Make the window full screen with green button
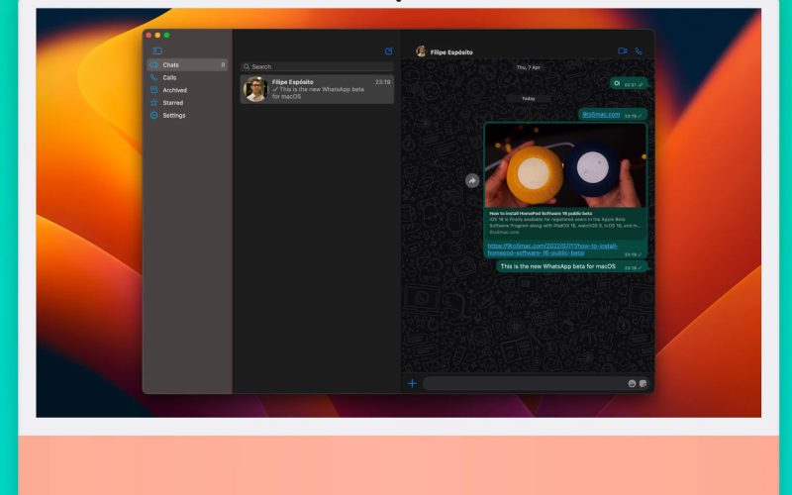The image size is (792, 495). click(166, 36)
